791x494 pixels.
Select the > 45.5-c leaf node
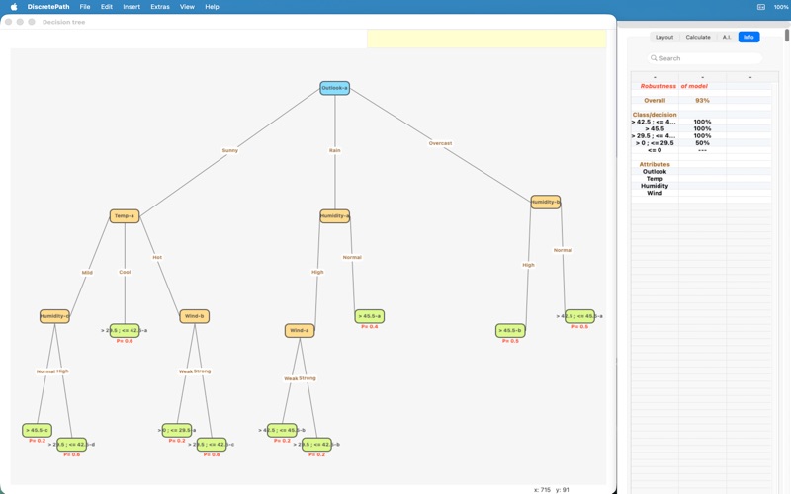(x=37, y=430)
